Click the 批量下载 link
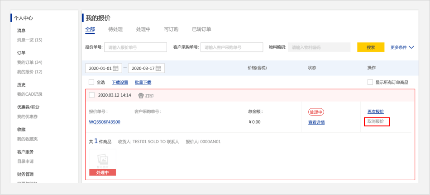This screenshot has height=195, width=430. pos(143,83)
